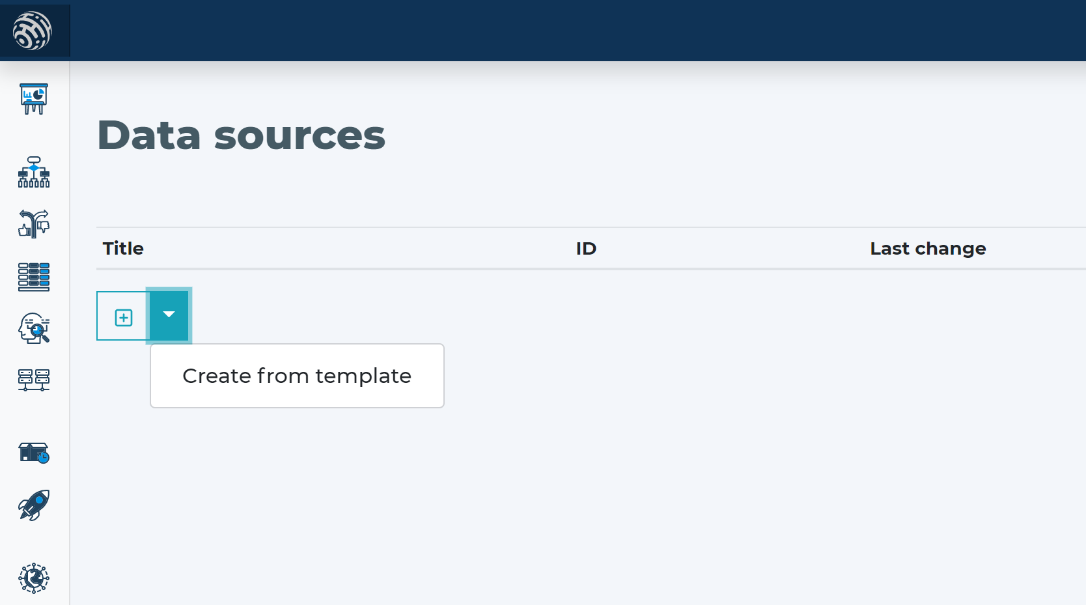The height and width of the screenshot is (605, 1086).
Task: Select the globe gear settings sidebar icon
Action: pos(34,578)
